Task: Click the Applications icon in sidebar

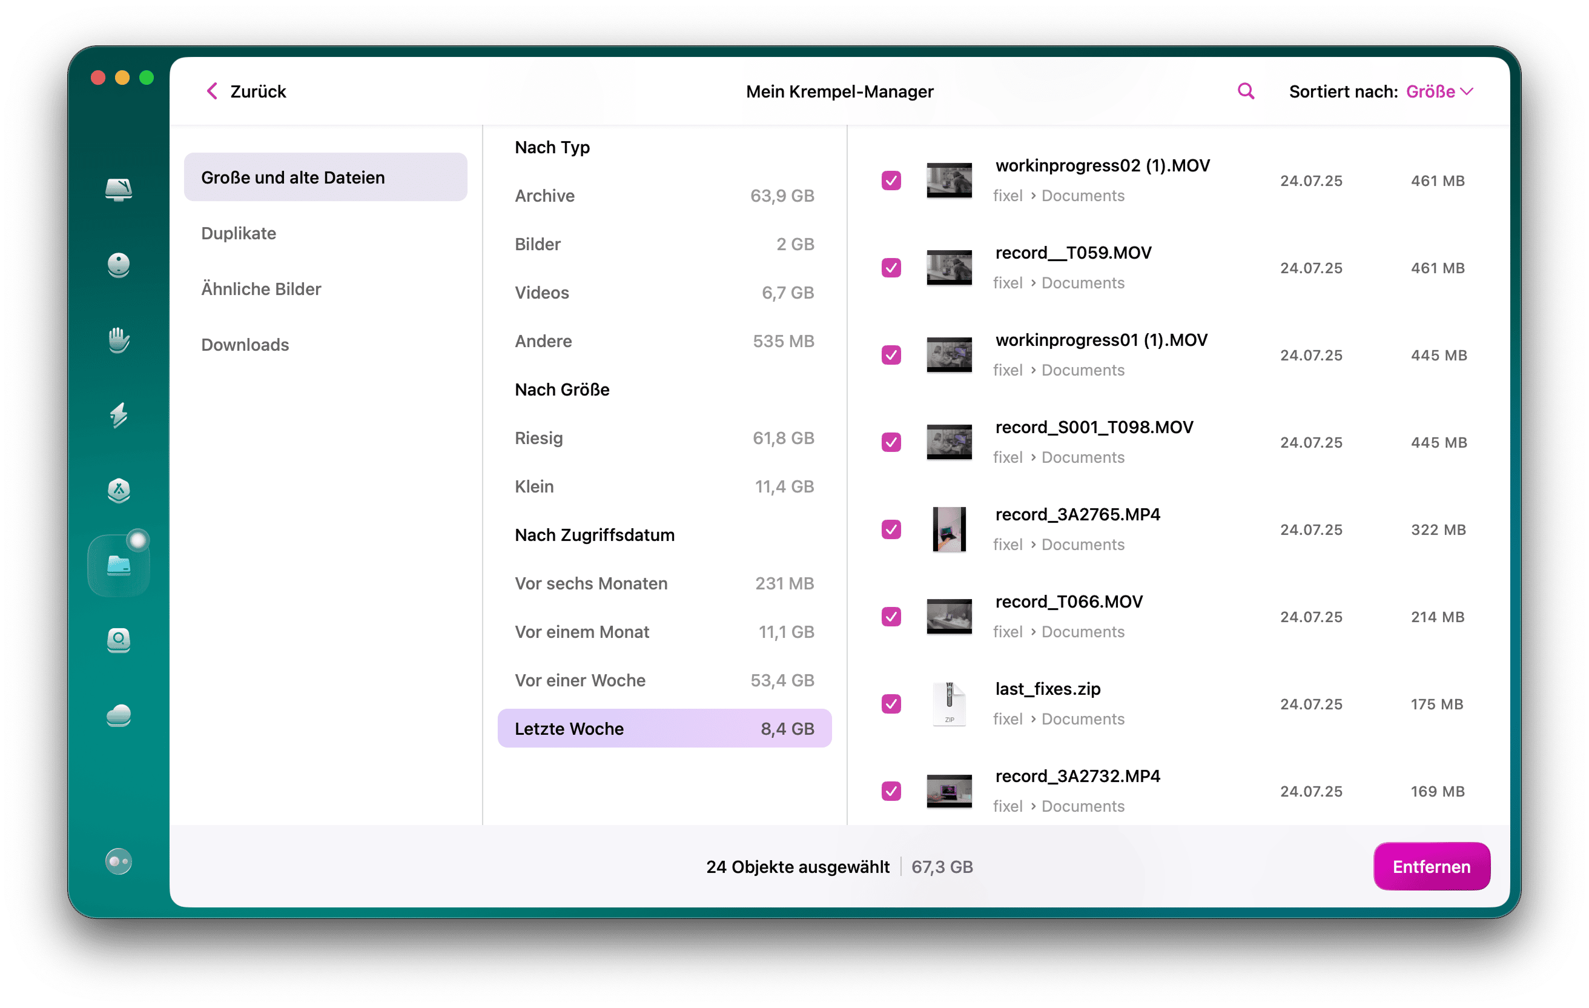Action: (x=119, y=491)
